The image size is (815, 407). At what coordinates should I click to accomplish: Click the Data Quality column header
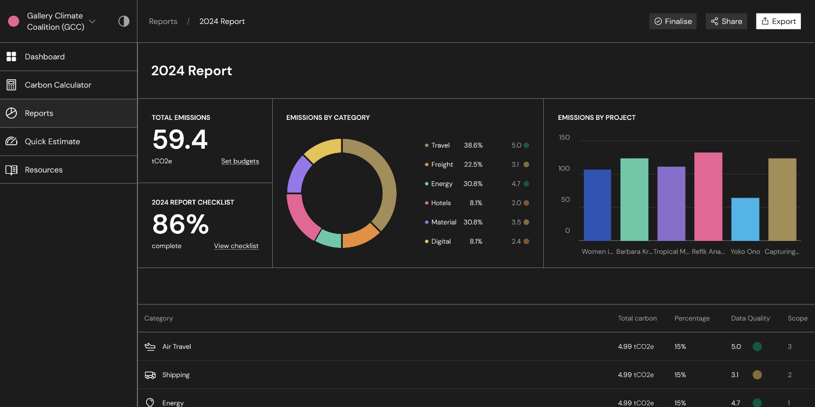(x=750, y=318)
